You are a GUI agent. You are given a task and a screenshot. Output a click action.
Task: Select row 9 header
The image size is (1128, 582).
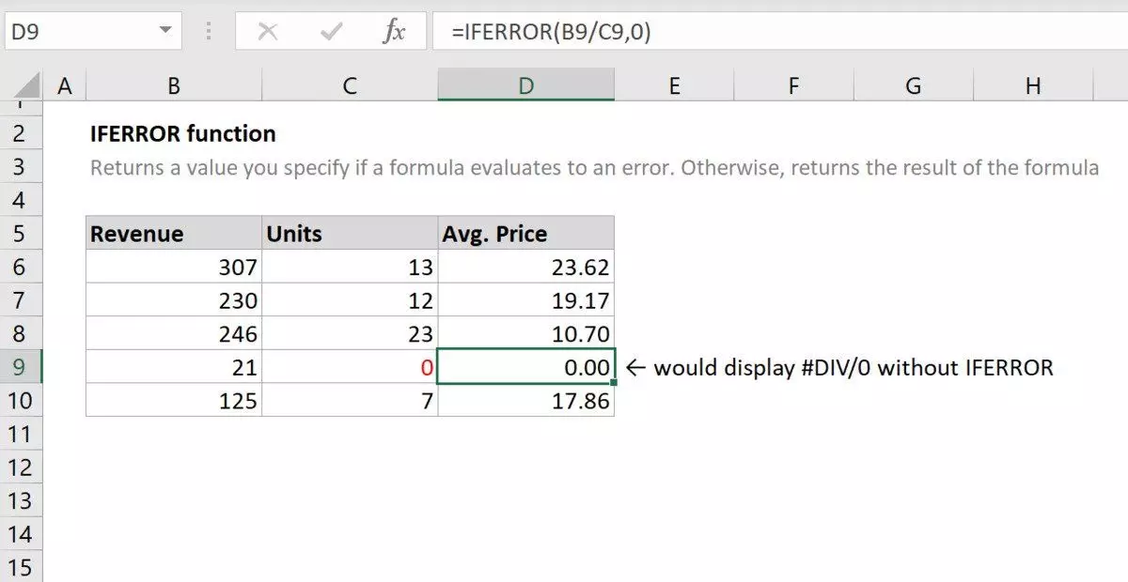(20, 367)
